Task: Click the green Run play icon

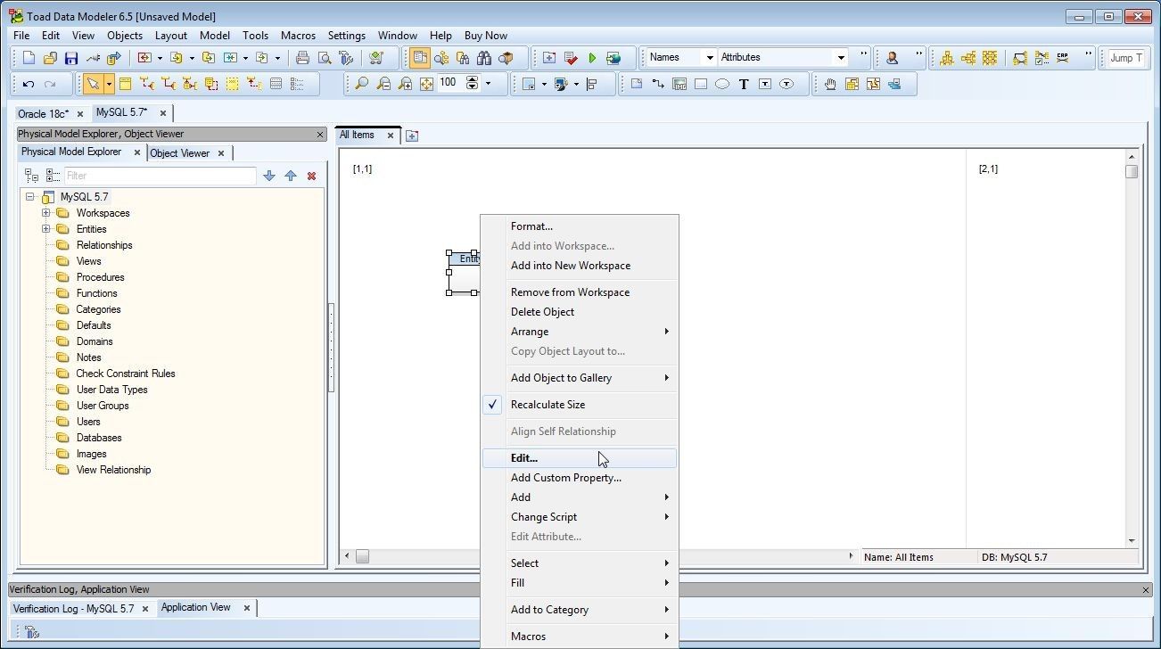Action: tap(592, 58)
